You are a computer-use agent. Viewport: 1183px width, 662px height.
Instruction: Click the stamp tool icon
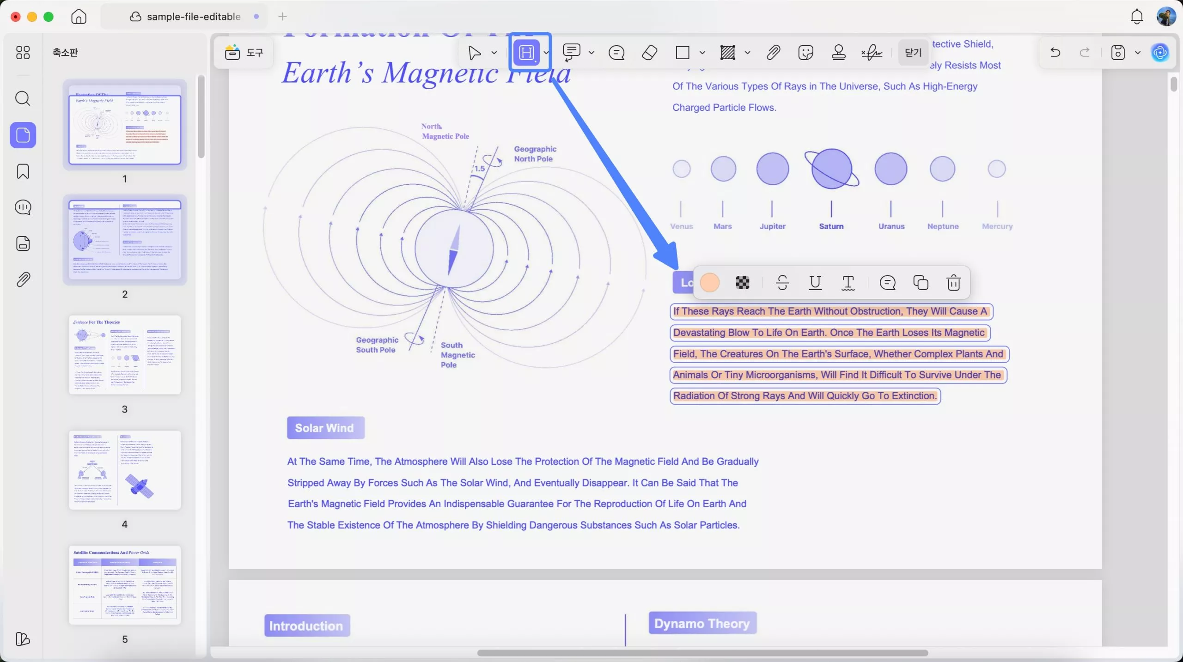838,53
